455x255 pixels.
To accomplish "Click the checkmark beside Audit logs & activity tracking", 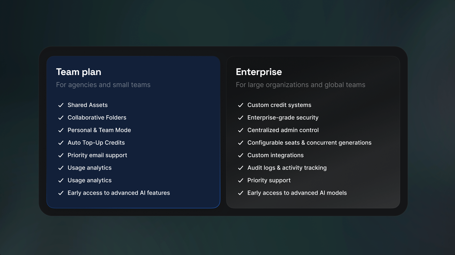I will pyautogui.click(x=241, y=168).
